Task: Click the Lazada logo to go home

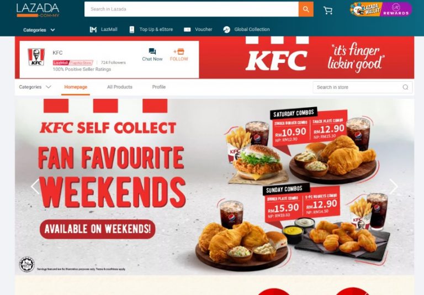Action: 38,10
